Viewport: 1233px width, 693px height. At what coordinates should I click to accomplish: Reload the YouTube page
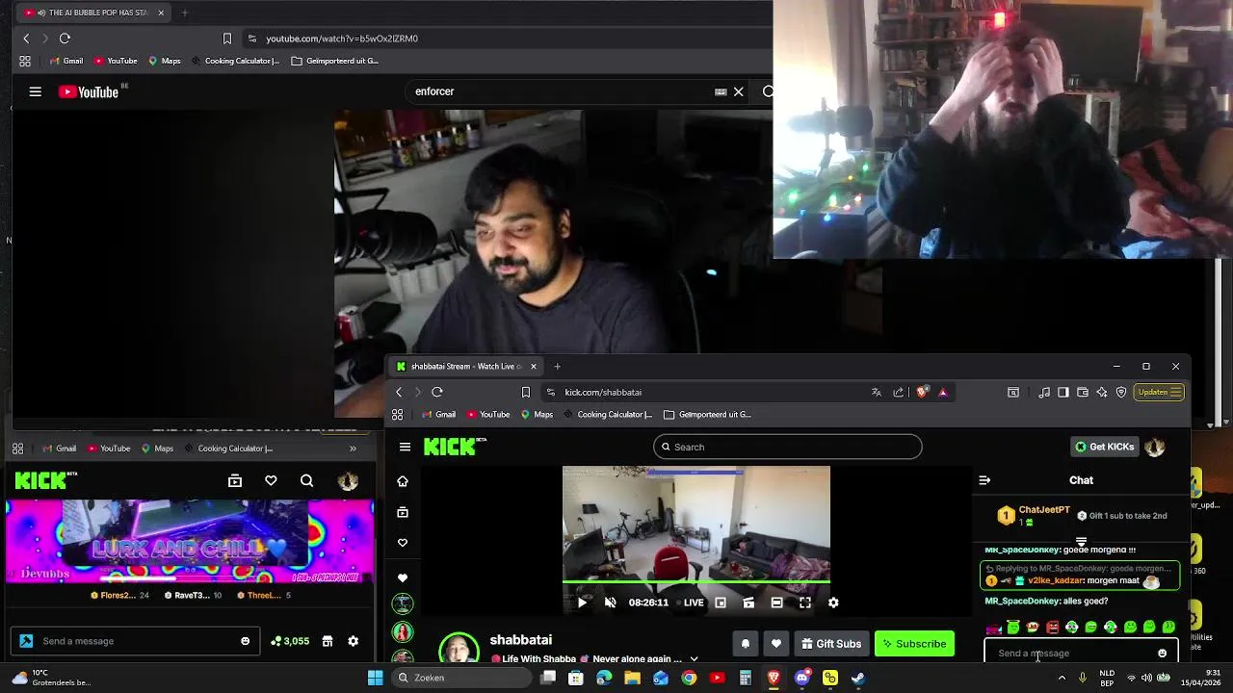point(65,38)
